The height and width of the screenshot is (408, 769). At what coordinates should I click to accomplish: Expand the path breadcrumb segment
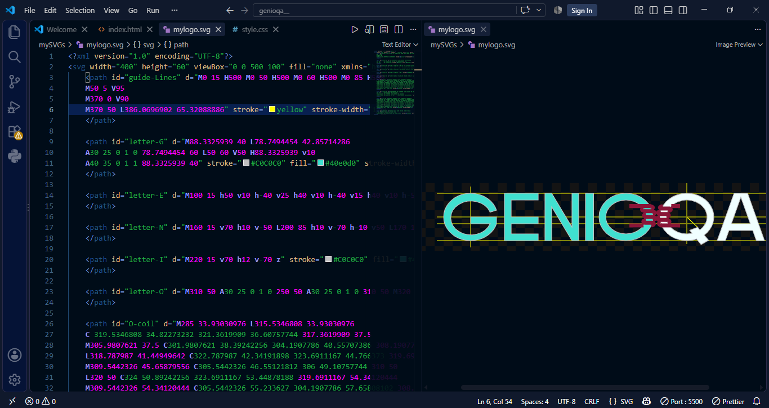(176, 45)
